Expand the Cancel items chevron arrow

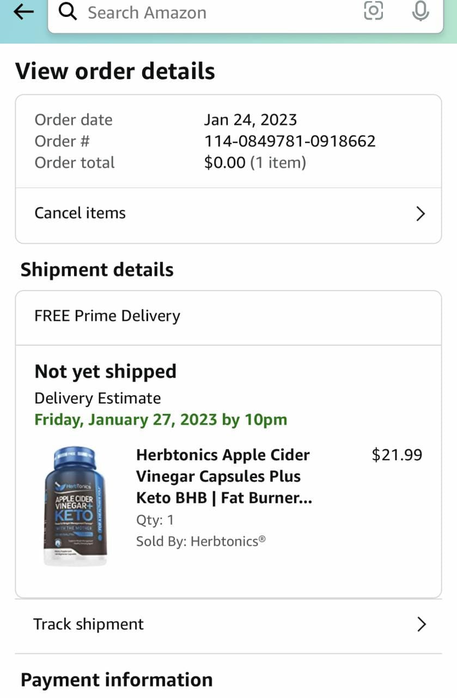(x=420, y=214)
